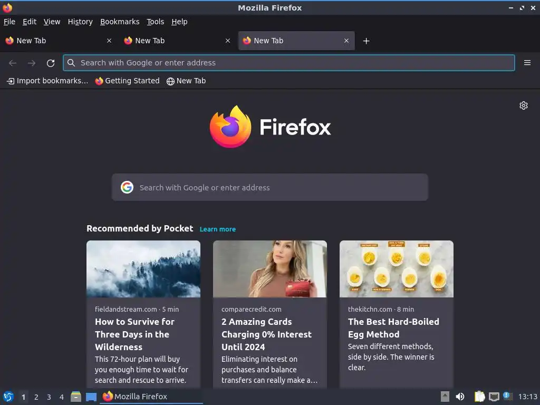The height and width of the screenshot is (405, 540).
Task: Click the clipboard manager tray icon
Action: point(479,397)
